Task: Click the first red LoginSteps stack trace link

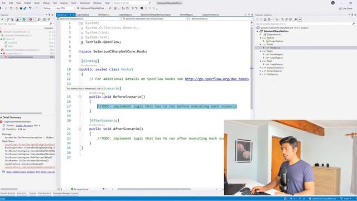Action: pyautogui.click(x=30, y=145)
